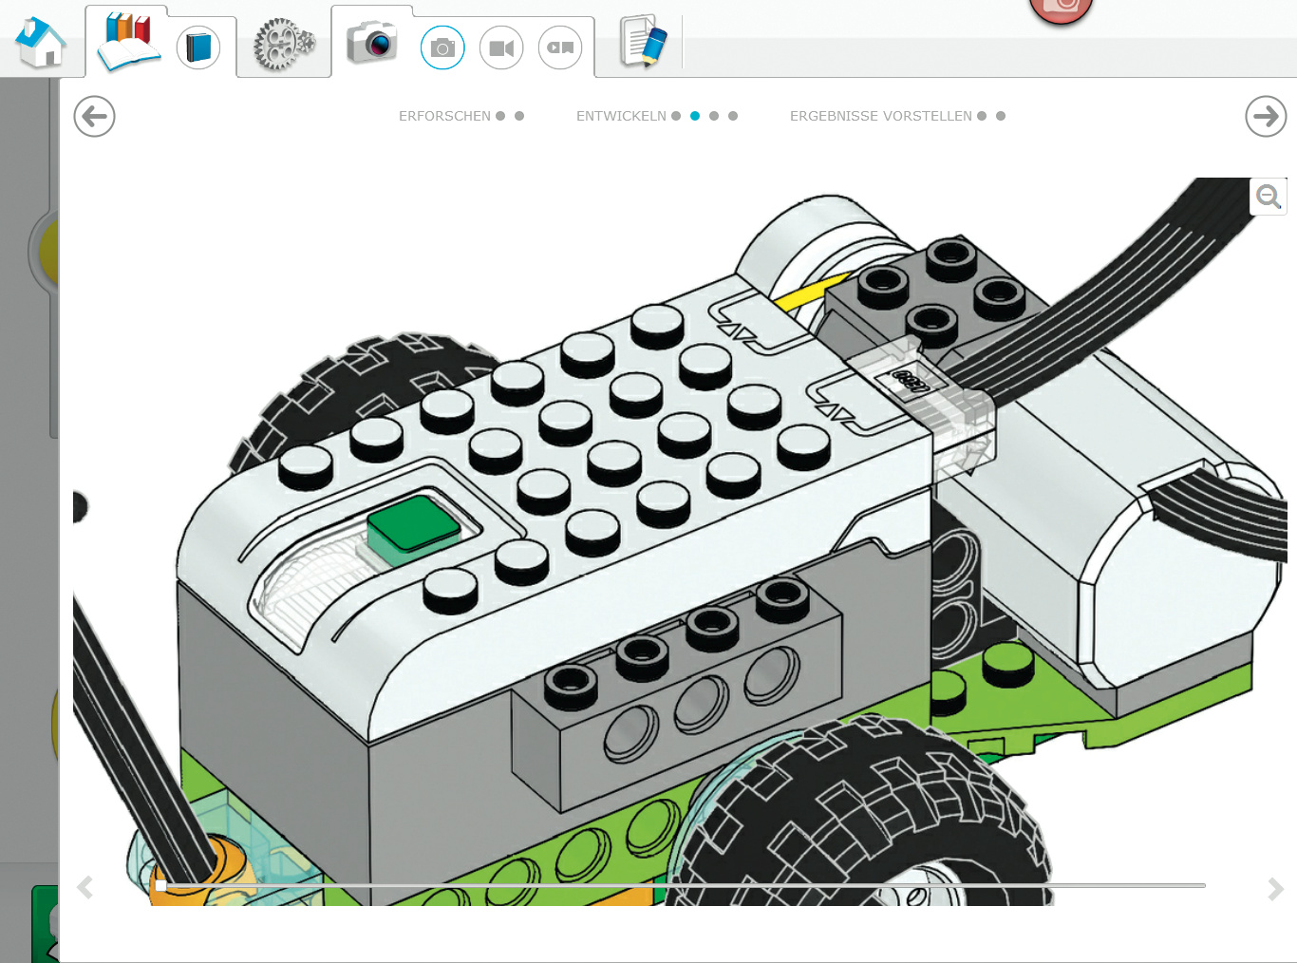This screenshot has width=1297, height=963.
Task: Show next building step with right chevron
Action: (1275, 889)
